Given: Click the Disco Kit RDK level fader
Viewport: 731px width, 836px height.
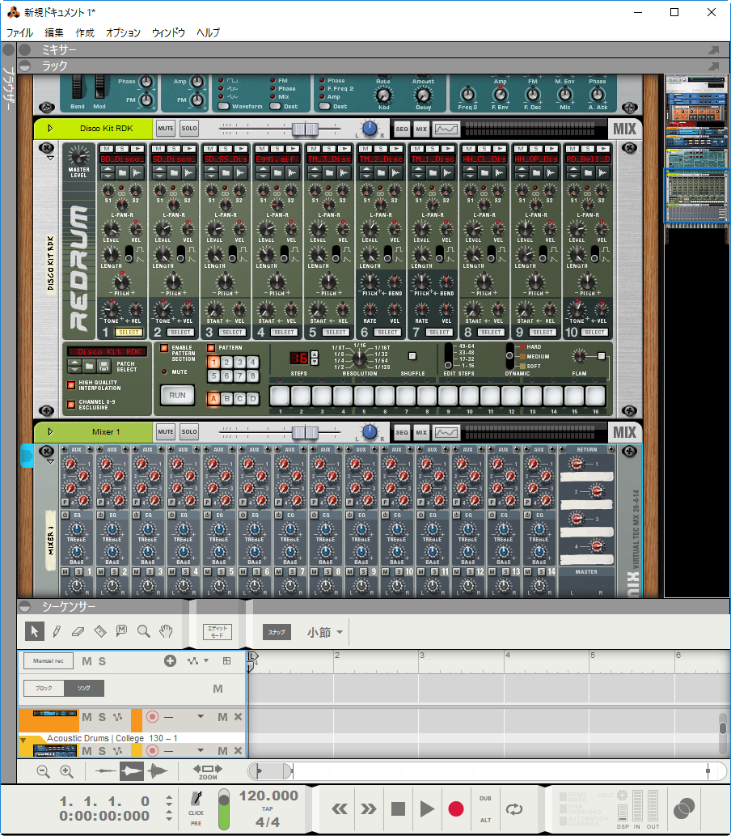Looking at the screenshot, I should pos(306,129).
